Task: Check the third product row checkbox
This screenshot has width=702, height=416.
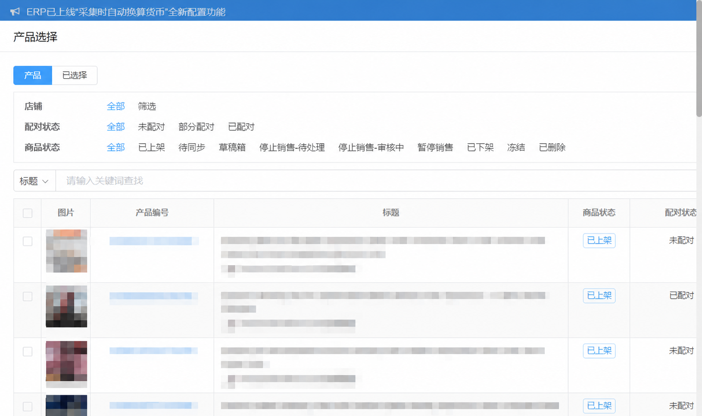Action: coord(28,352)
